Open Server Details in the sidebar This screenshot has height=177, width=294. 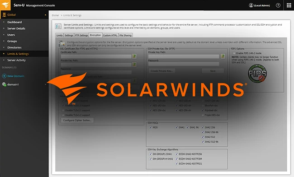point(16,28)
